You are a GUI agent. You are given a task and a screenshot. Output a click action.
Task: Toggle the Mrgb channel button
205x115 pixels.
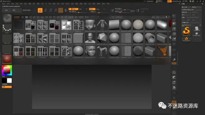coord(75,9)
